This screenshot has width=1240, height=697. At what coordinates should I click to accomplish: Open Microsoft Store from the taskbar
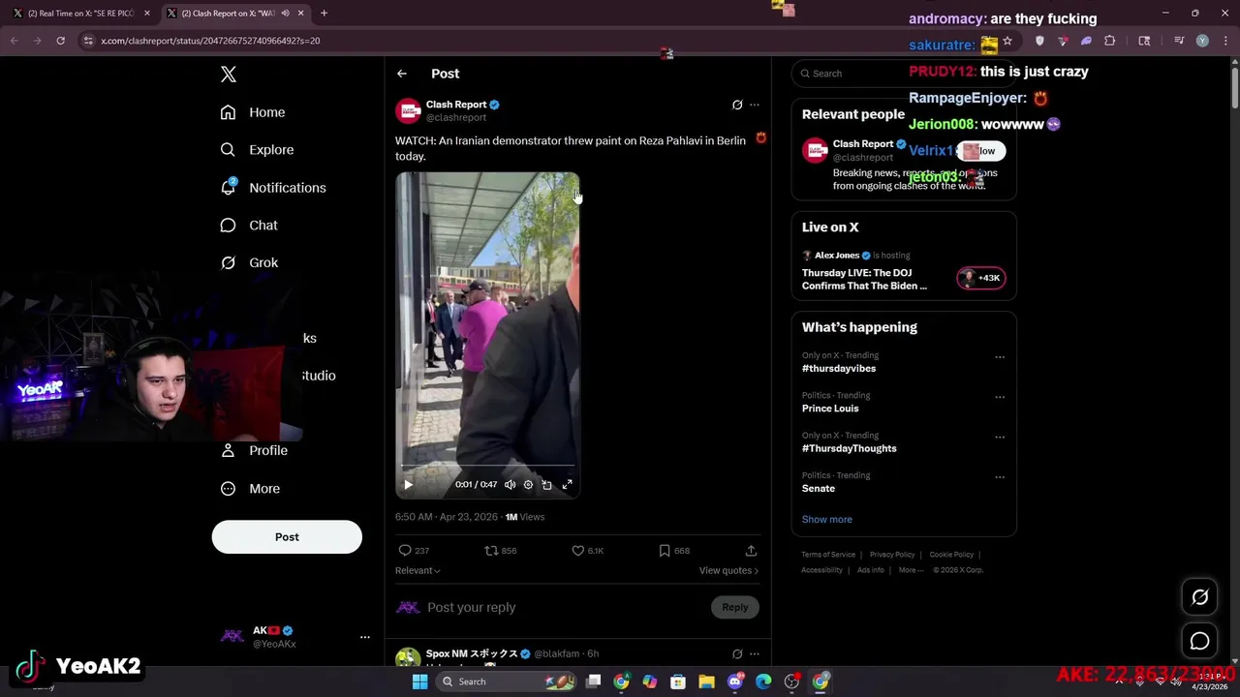point(678,682)
